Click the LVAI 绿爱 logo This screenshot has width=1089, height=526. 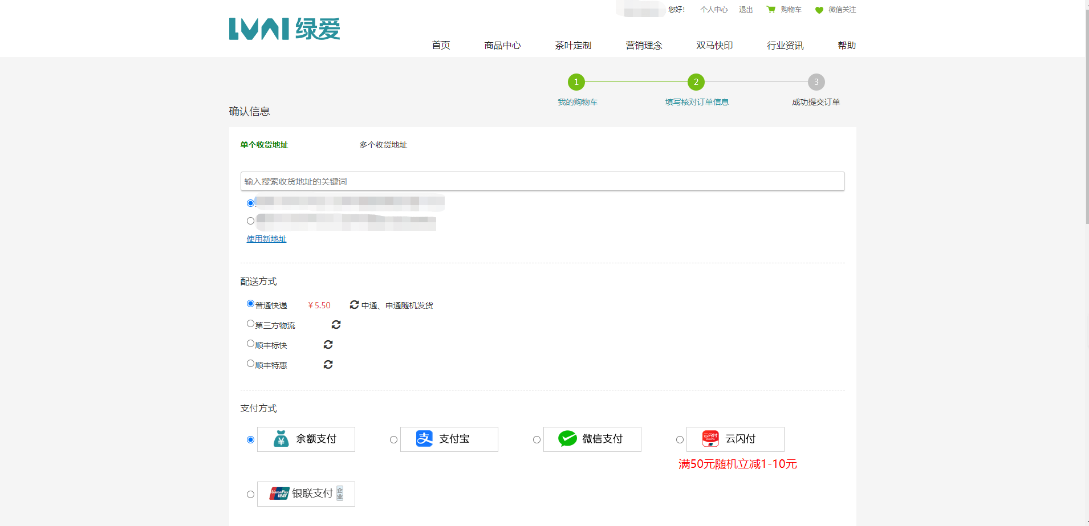[x=284, y=29]
